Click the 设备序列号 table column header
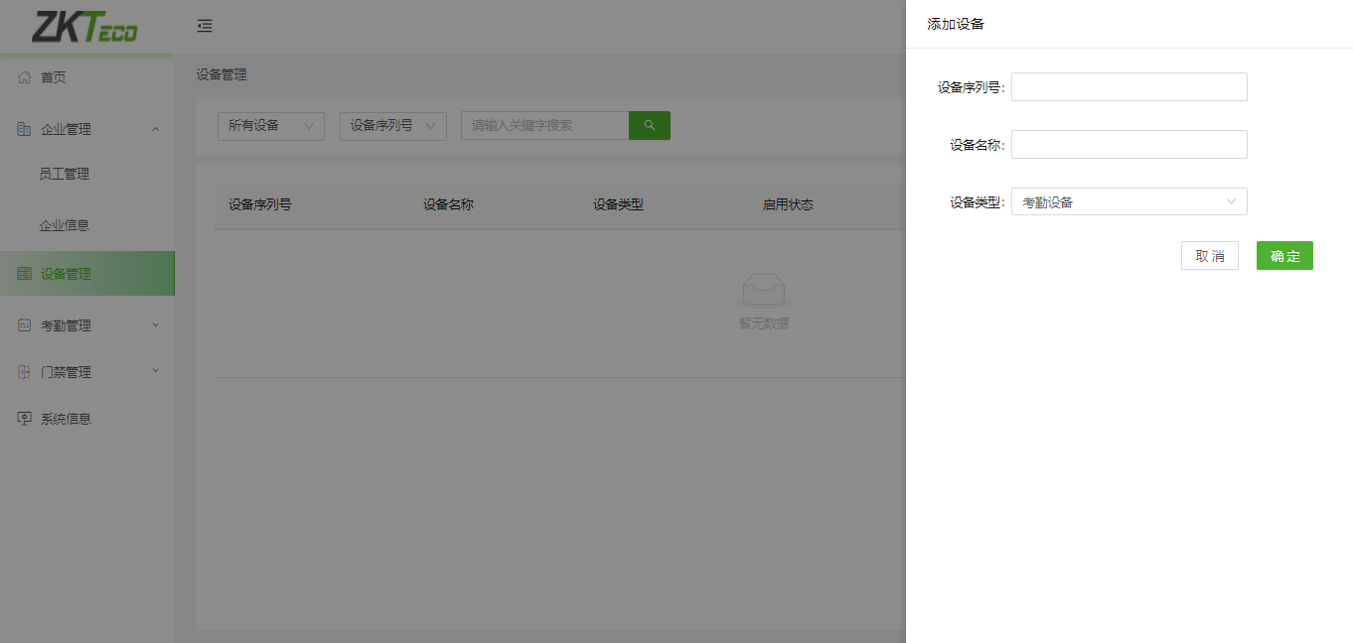 point(260,204)
